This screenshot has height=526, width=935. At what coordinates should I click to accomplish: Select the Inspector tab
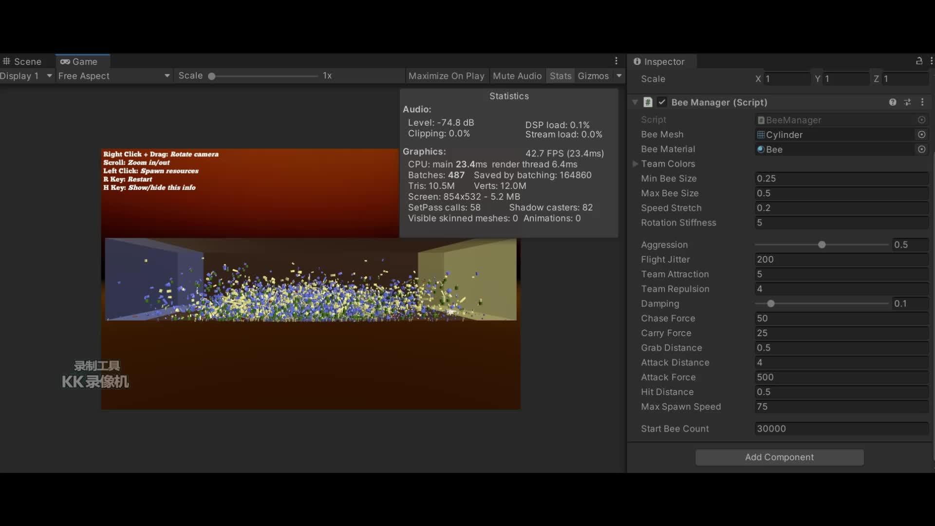pyautogui.click(x=660, y=62)
